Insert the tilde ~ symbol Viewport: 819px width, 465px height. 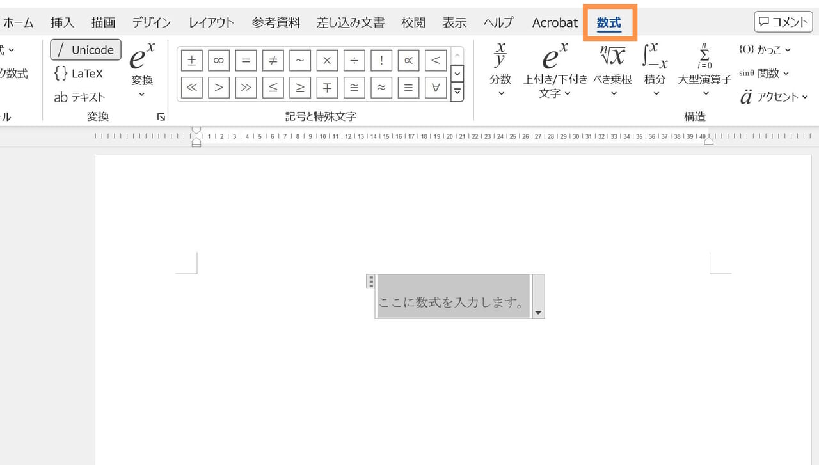[300, 61]
